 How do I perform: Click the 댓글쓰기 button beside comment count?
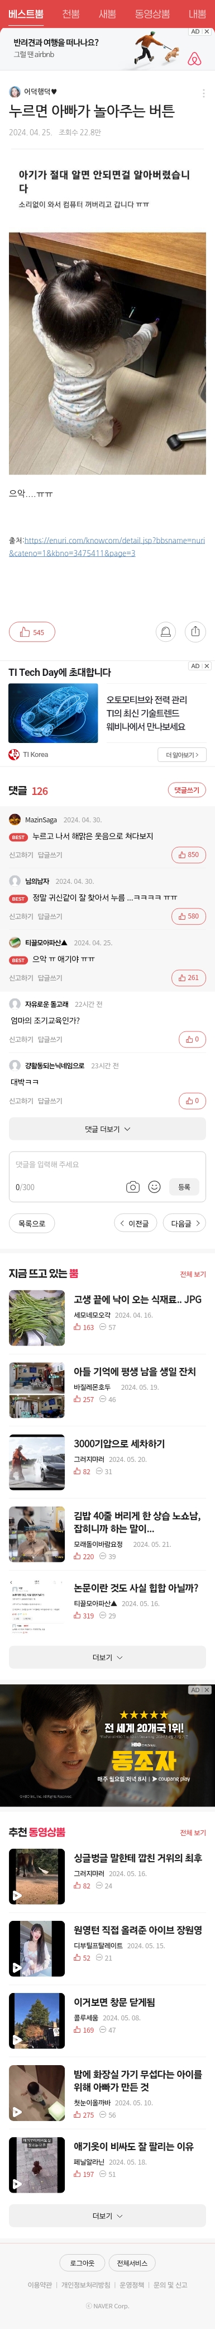pyautogui.click(x=187, y=790)
